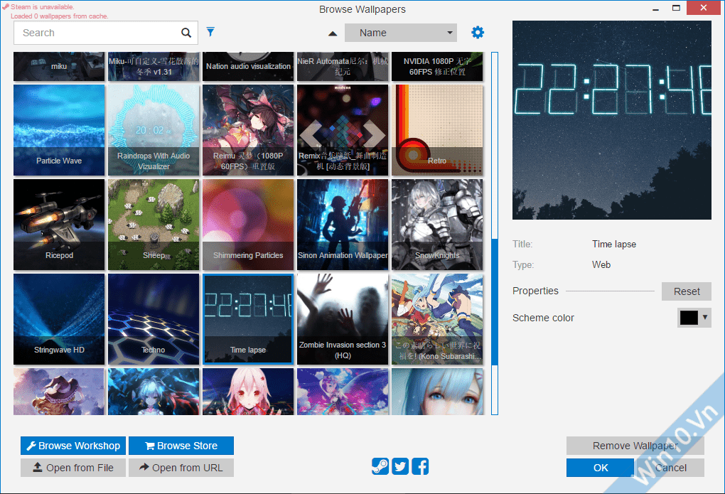Click 'Loaded 0 wallpapers from cache.' text

[x=59, y=16]
